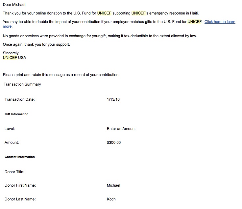Click the "Level:" label

10,129
